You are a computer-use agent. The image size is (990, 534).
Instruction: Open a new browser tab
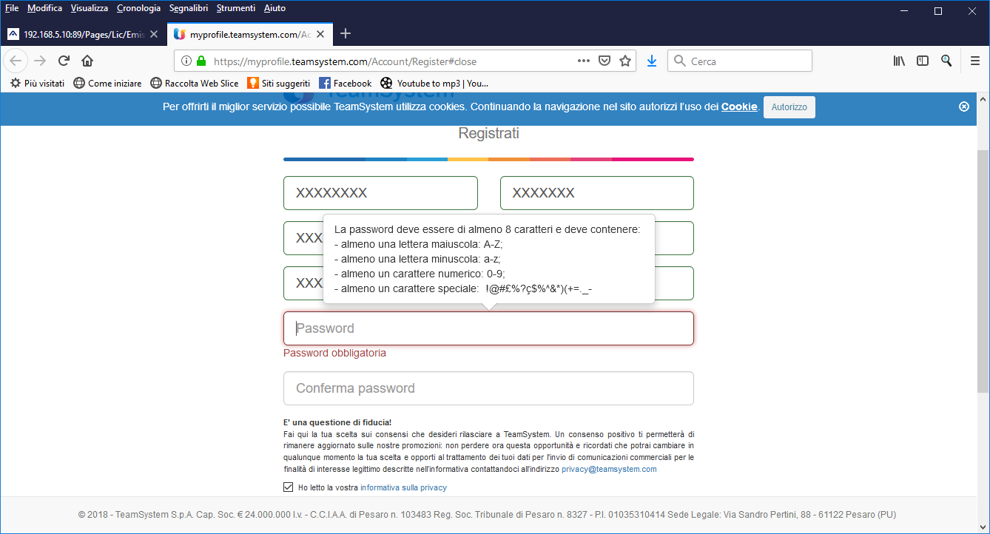point(346,34)
